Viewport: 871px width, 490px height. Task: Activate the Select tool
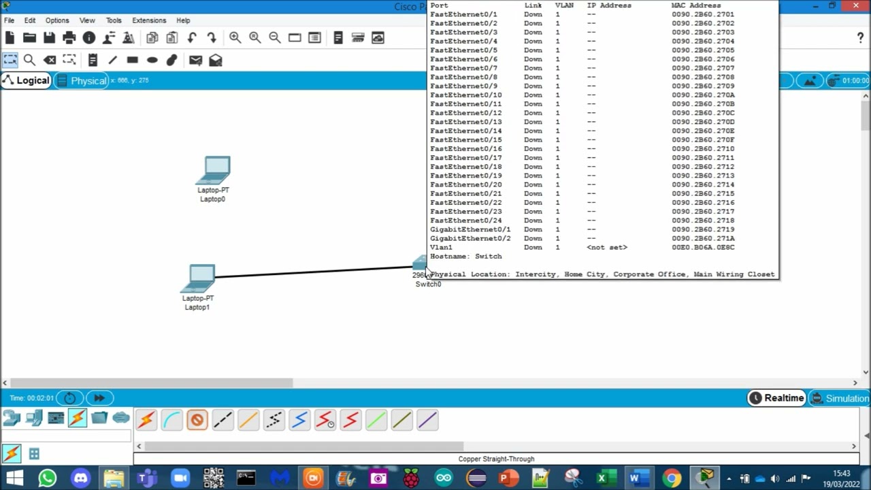click(x=10, y=60)
